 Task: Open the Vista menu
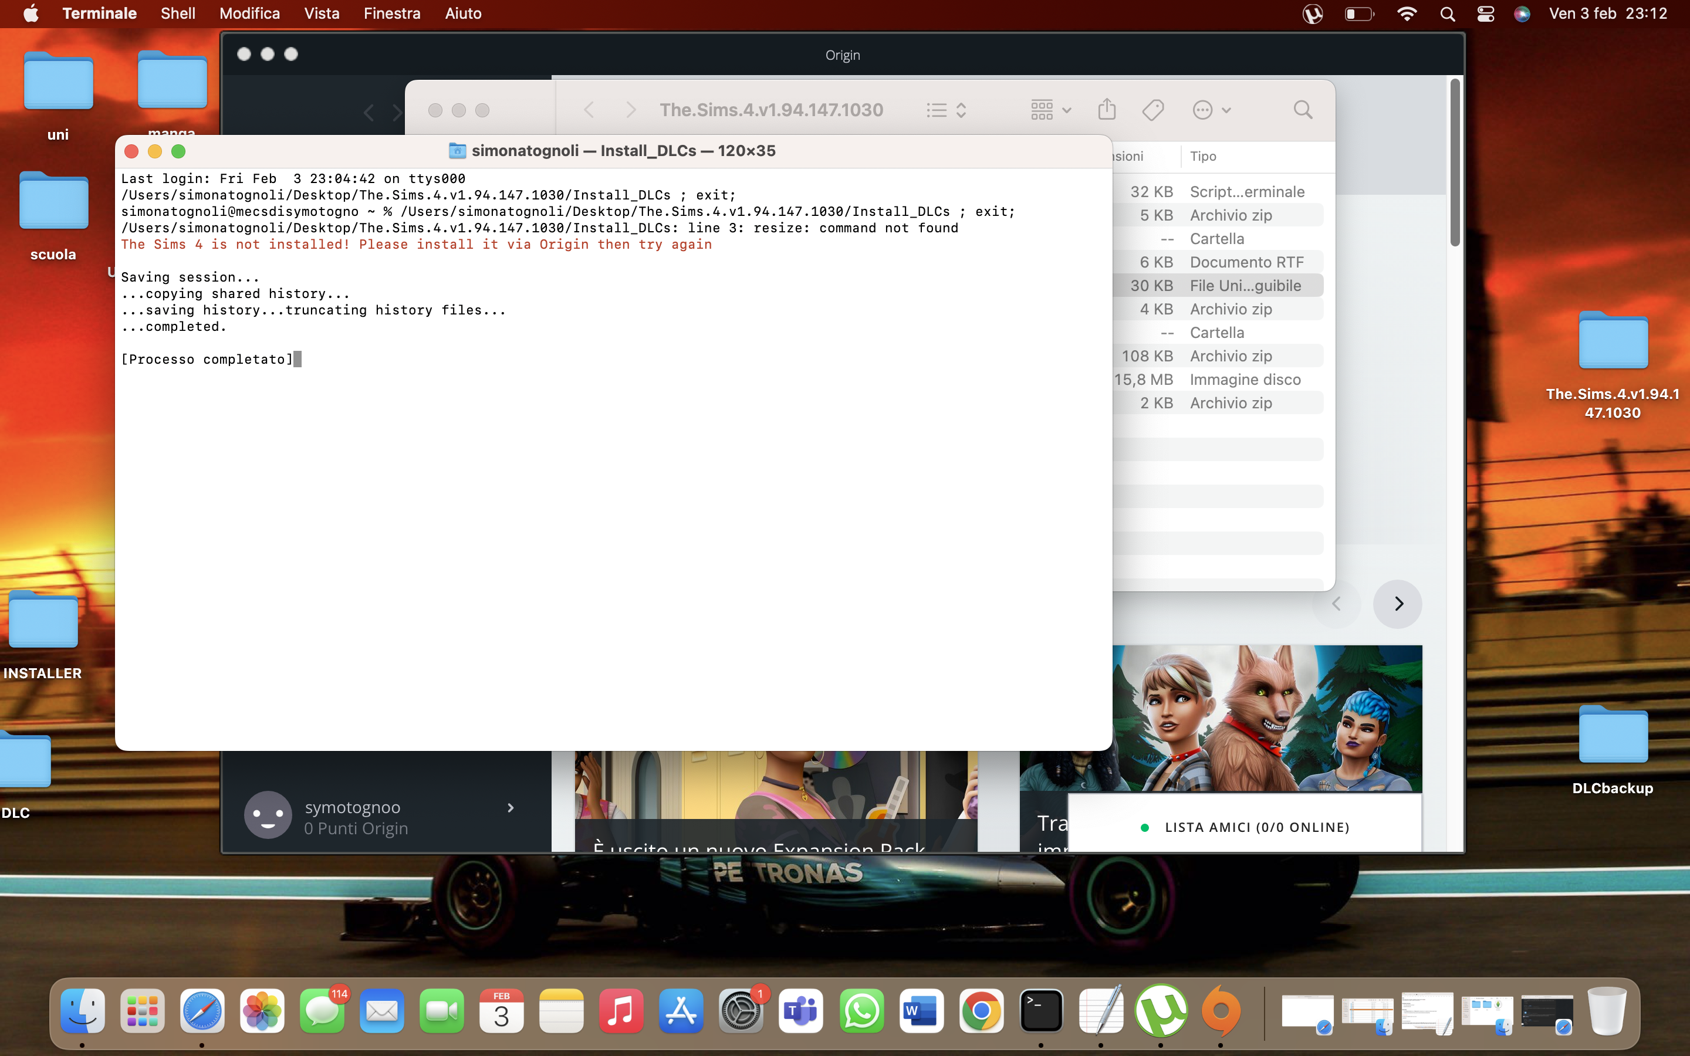[x=322, y=13]
